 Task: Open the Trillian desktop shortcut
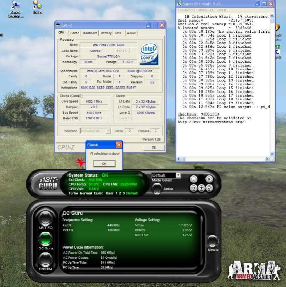pyautogui.click(x=38, y=7)
